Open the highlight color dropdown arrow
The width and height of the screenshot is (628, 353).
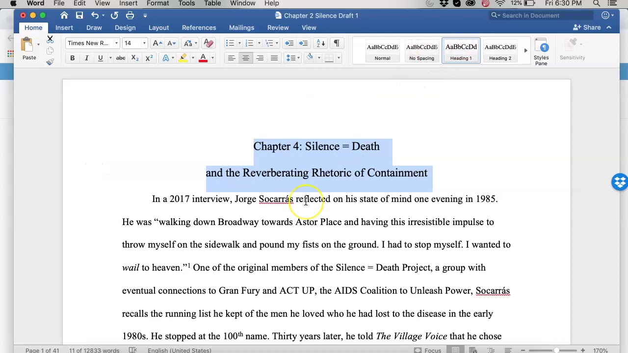[x=192, y=58]
